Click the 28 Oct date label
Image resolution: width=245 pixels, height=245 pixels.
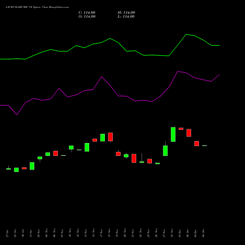(15, 233)
